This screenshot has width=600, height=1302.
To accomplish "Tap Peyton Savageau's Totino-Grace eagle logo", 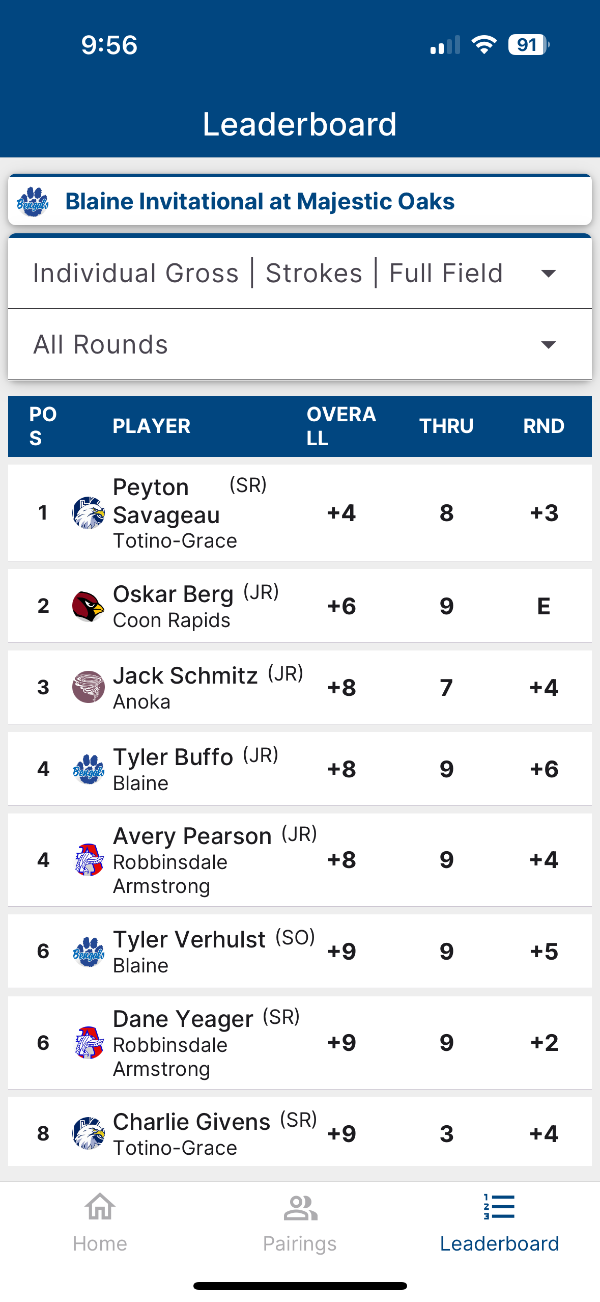I will [x=89, y=513].
